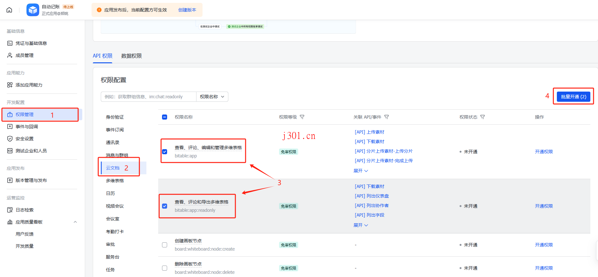The height and width of the screenshot is (277, 598).
Task: Filter by 关联 API/事件 funnel icon
Action: click(387, 117)
